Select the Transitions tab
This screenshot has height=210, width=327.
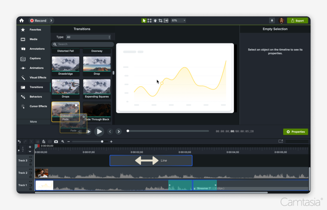[x=33, y=87]
